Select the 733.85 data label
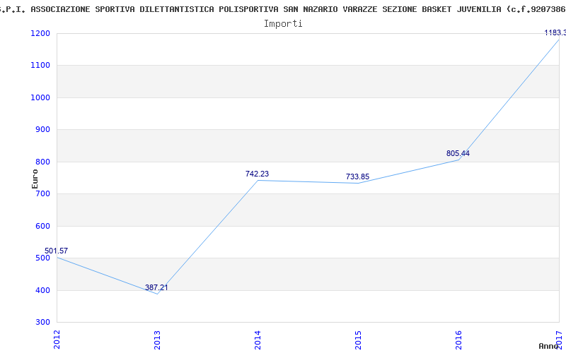 tap(357, 176)
